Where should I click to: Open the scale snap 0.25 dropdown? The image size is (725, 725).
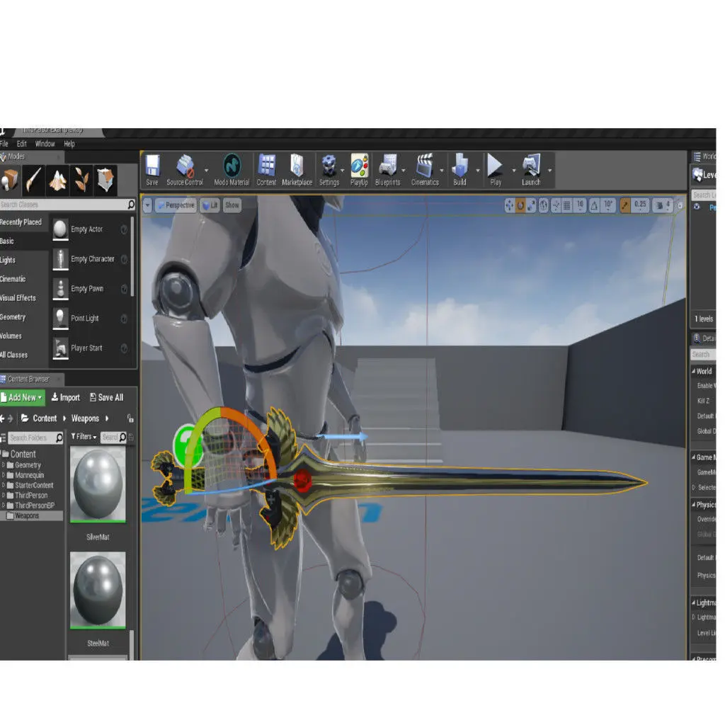(640, 205)
